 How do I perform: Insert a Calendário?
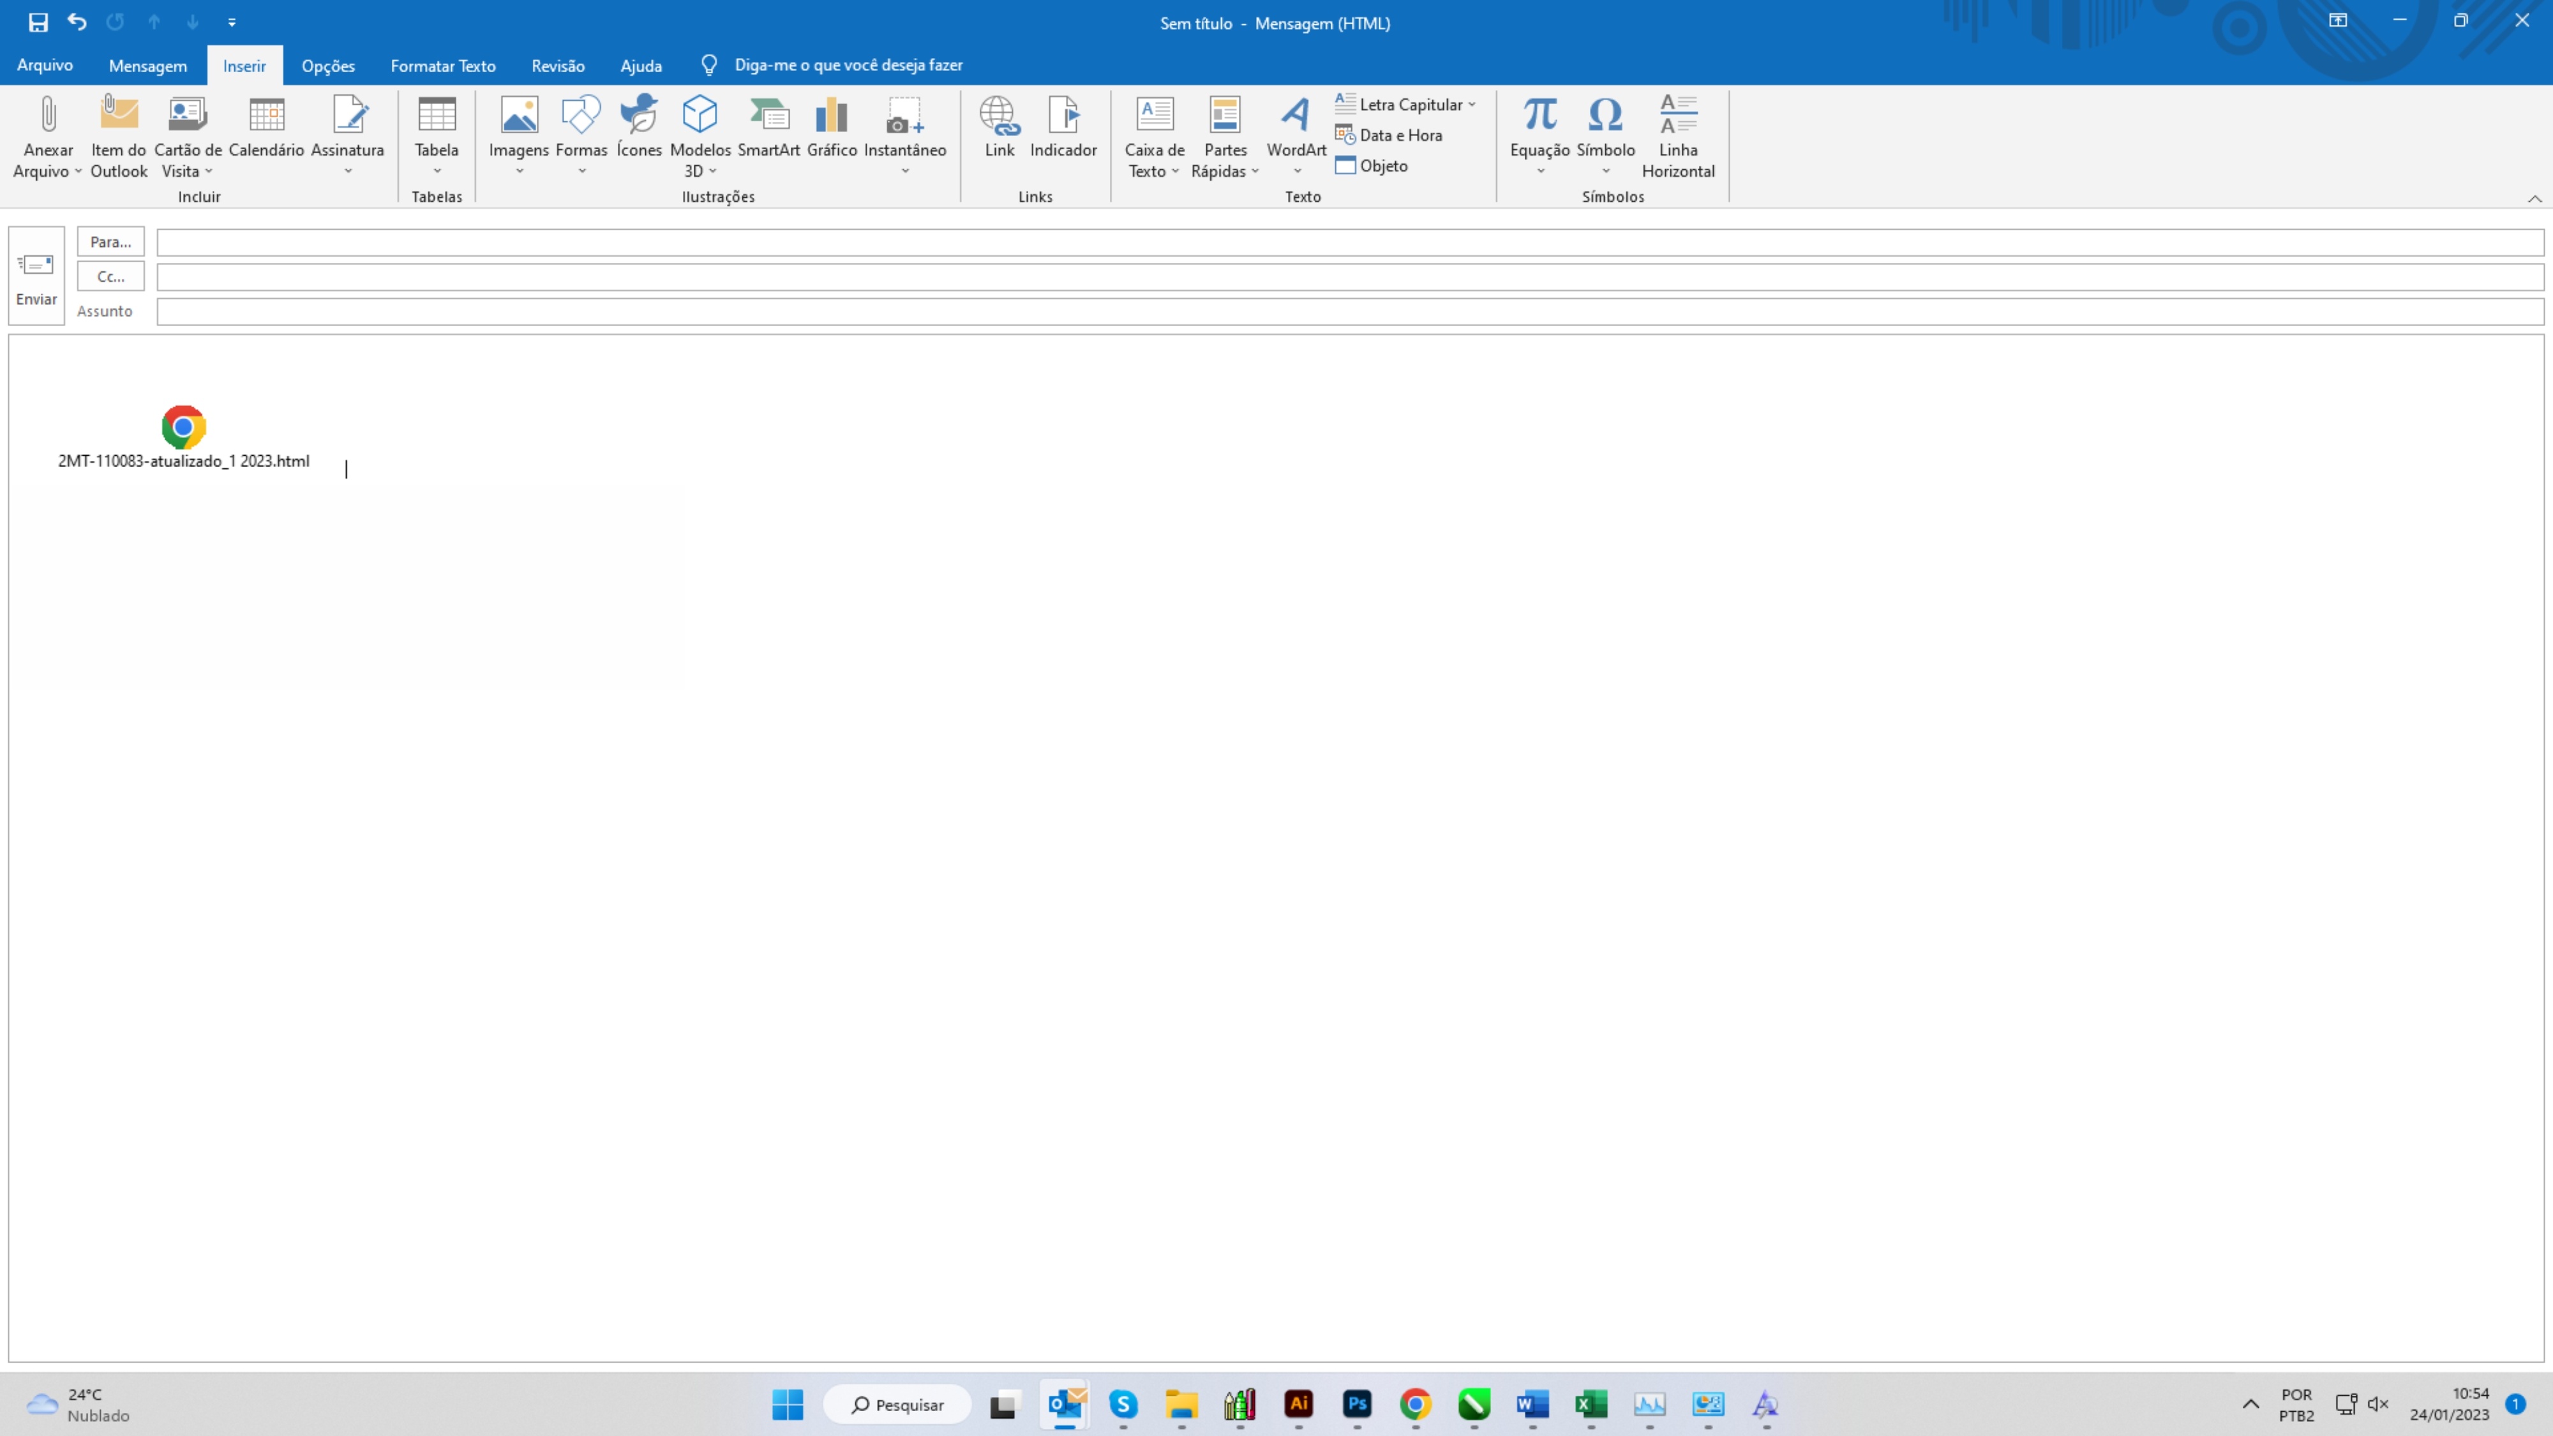pyautogui.click(x=266, y=127)
